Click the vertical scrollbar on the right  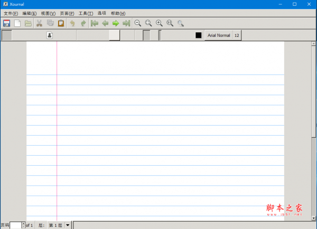click(314, 106)
